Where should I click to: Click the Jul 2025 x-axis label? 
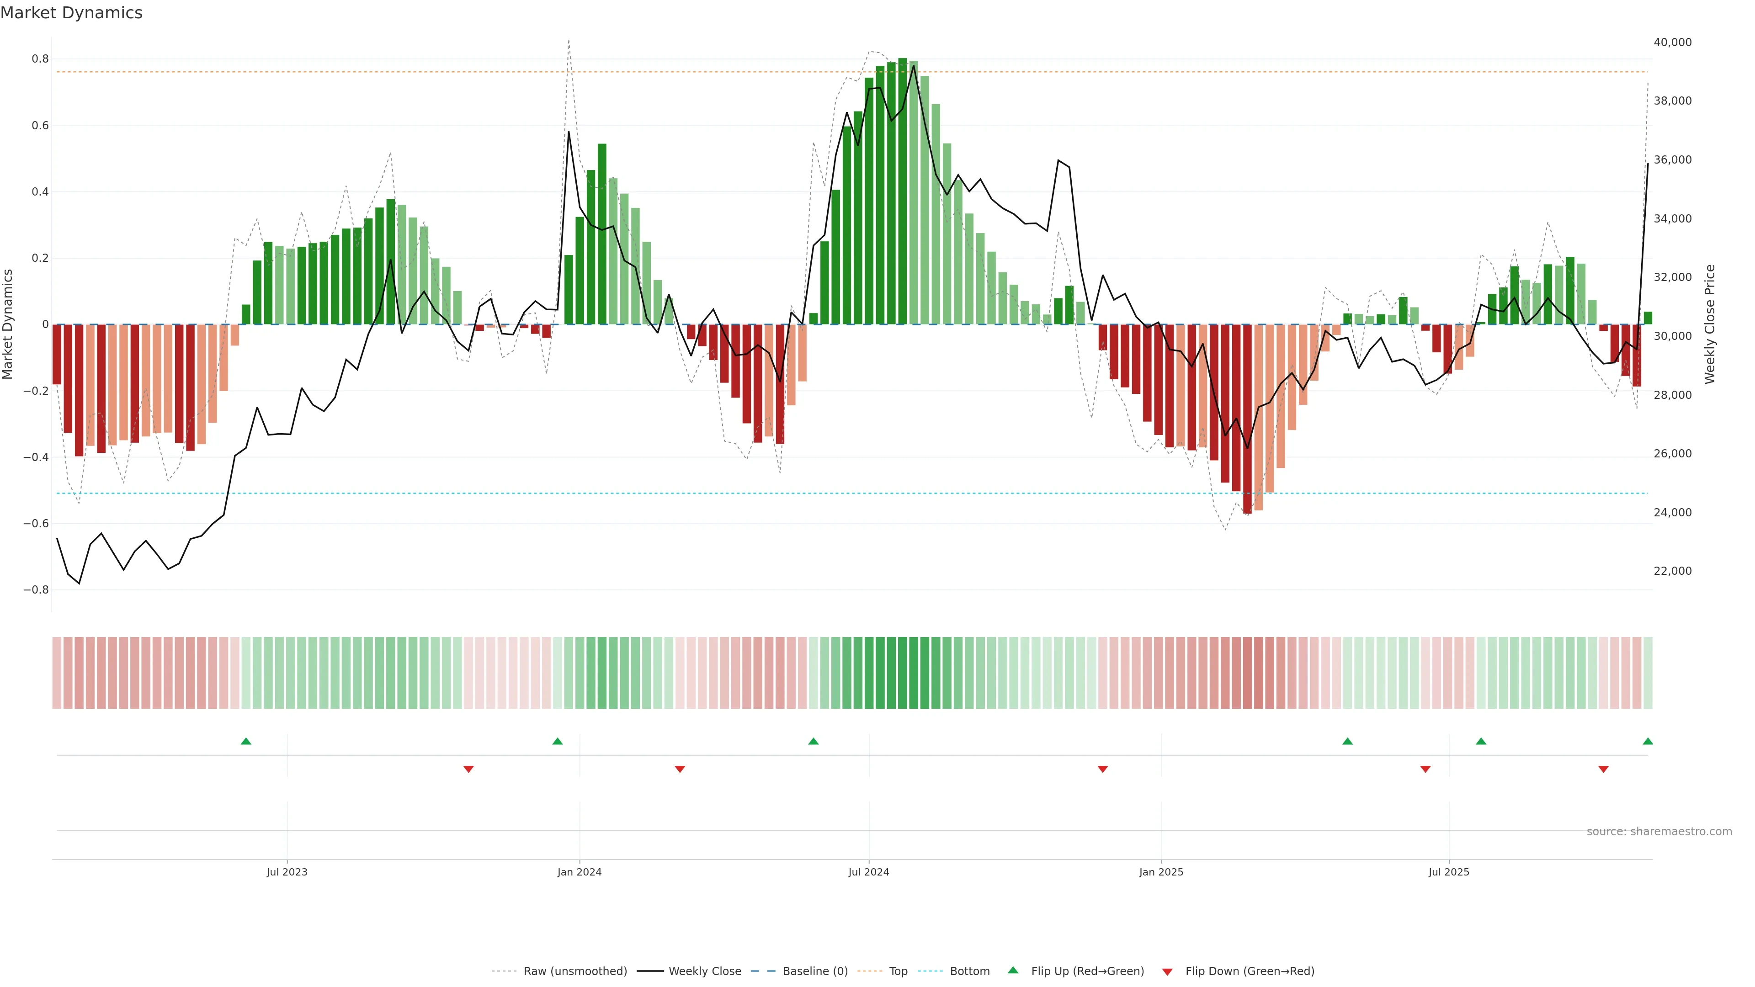tap(1448, 872)
